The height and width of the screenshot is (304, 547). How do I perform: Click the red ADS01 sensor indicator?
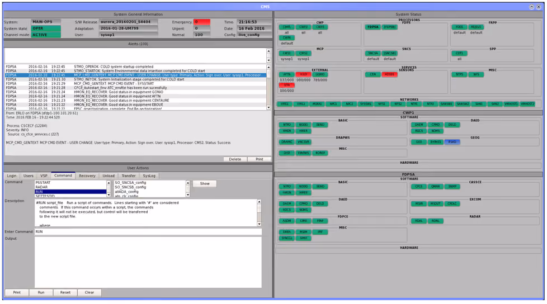pos(390,74)
